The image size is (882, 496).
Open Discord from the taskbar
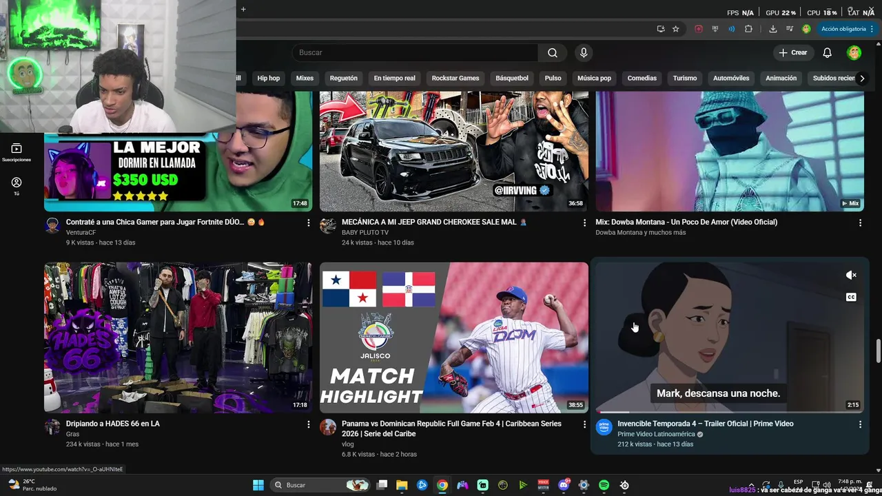(x=564, y=485)
